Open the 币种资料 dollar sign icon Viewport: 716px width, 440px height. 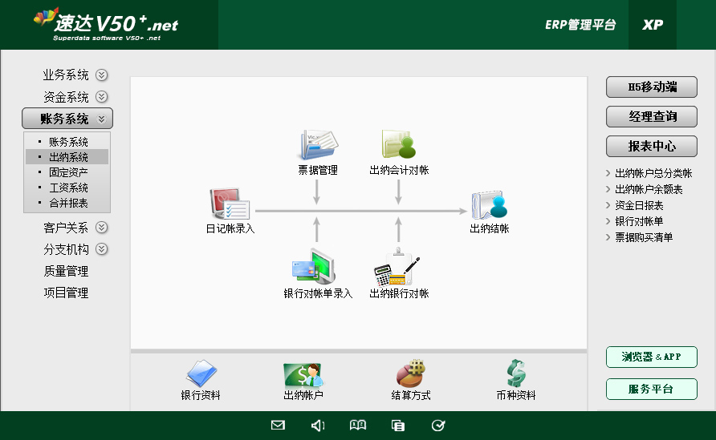tap(516, 373)
